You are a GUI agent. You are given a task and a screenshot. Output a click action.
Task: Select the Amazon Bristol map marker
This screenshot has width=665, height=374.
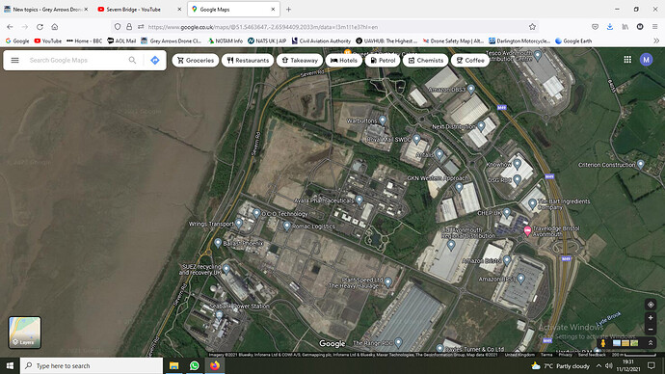tap(507, 260)
